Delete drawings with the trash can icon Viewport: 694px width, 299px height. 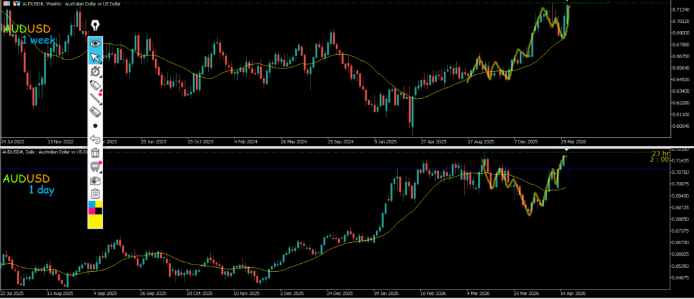click(96, 154)
